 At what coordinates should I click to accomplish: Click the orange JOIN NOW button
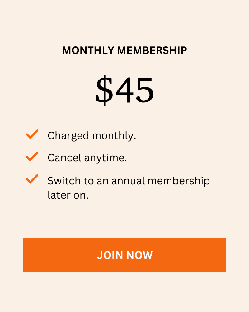click(x=125, y=255)
